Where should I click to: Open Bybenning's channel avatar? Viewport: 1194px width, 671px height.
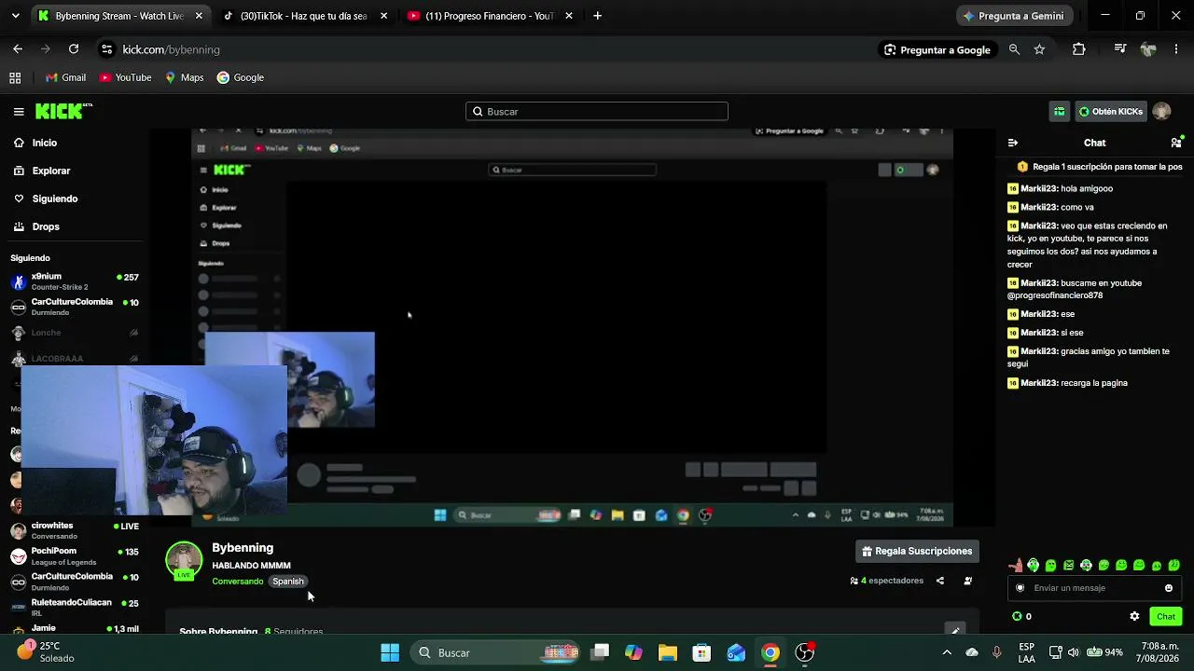(184, 560)
